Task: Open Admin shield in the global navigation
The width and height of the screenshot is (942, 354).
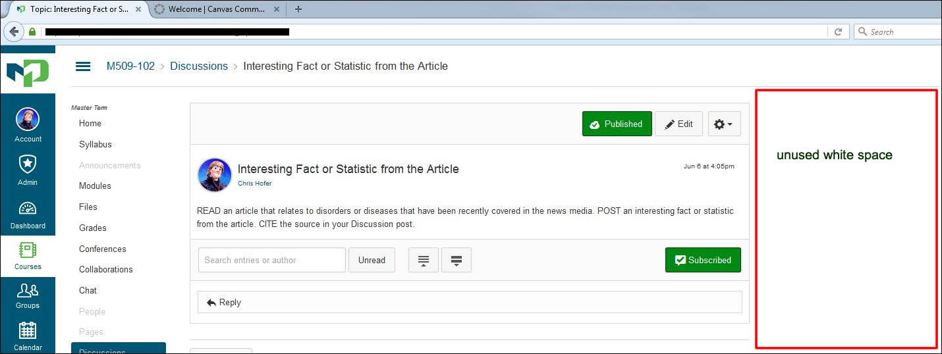Action: [28, 169]
